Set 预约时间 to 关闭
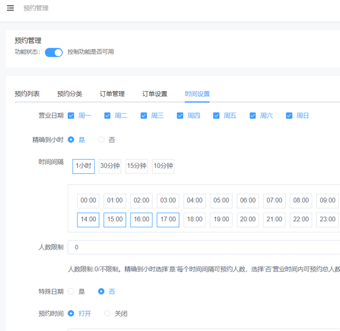Image resolution: width=340 pixels, height=331 pixels. coord(107,313)
